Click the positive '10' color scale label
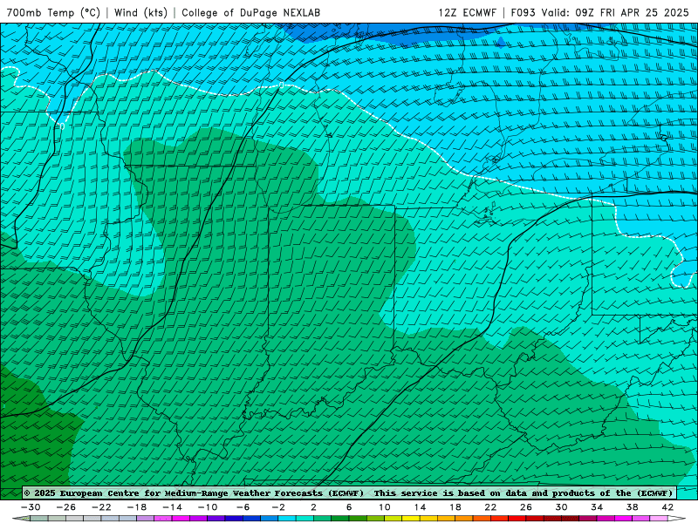 385,507
